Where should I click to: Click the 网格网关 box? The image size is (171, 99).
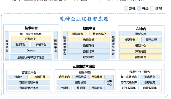click(81, 77)
